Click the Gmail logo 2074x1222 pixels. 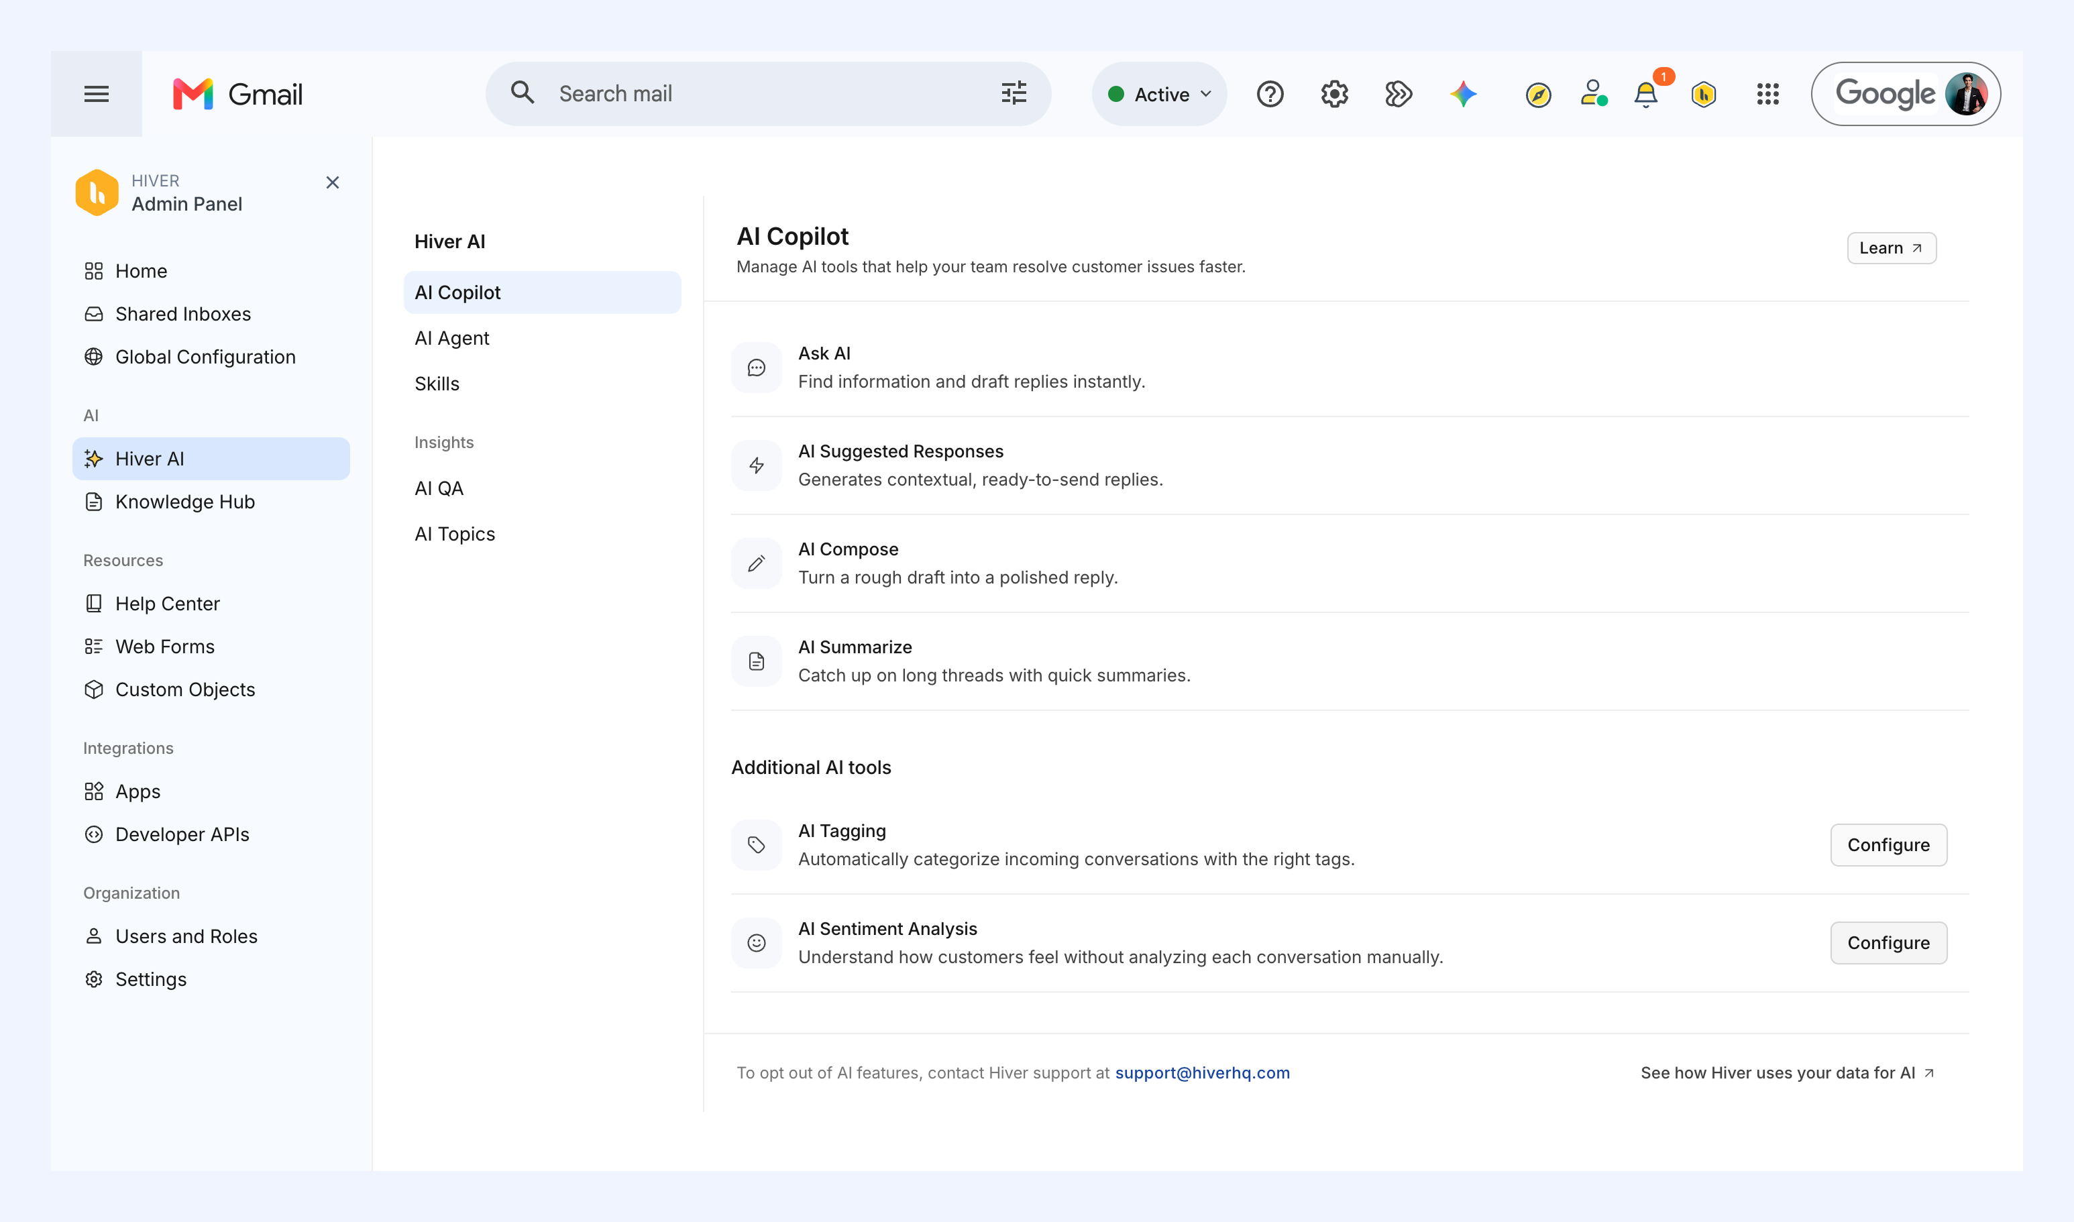point(238,94)
